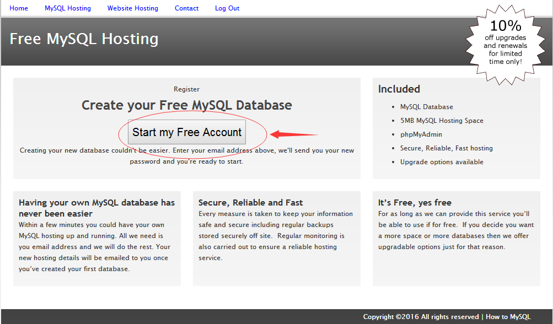The image size is (553, 324).
Task: Click the 'Creating your new database' paragraph
Action: pyautogui.click(x=186, y=156)
